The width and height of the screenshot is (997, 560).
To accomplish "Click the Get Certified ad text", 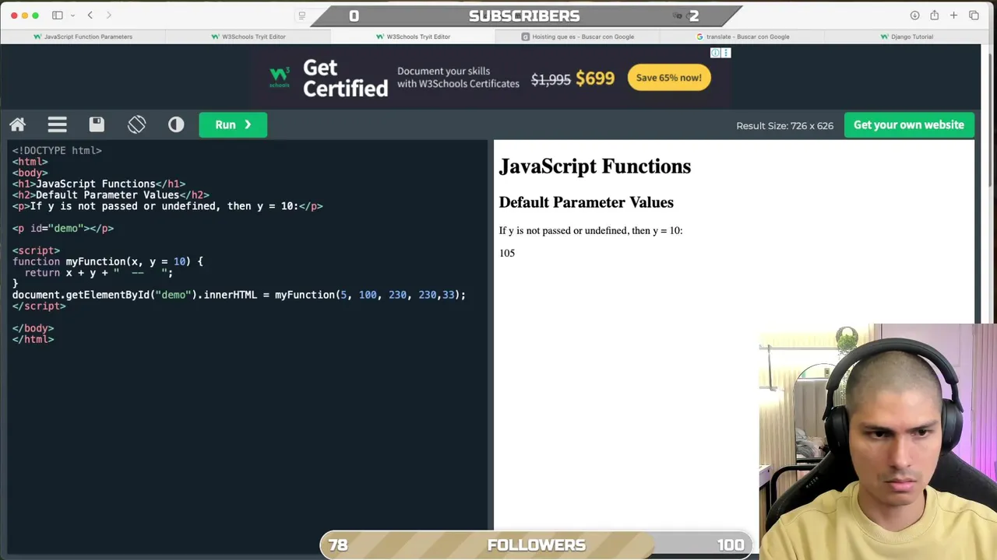I will [345, 78].
